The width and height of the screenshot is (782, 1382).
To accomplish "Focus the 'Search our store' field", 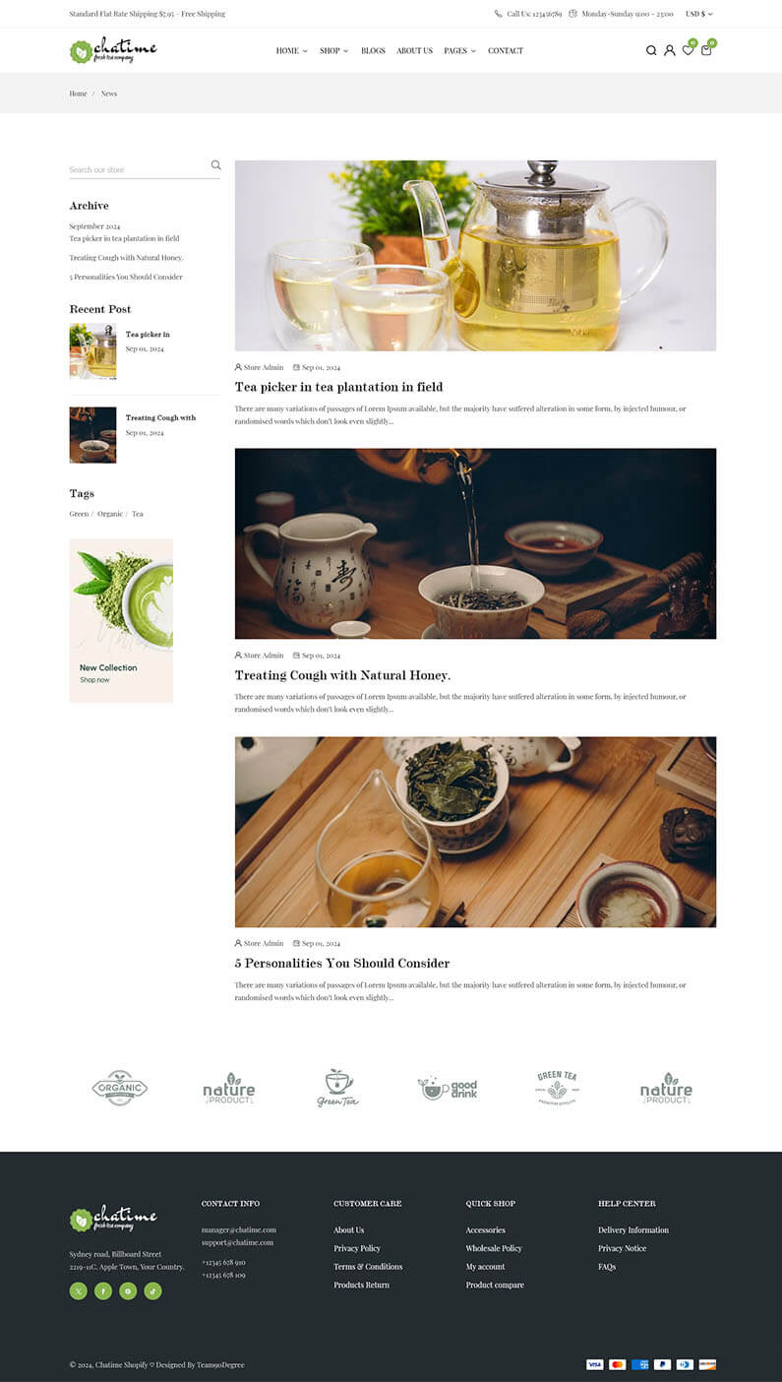I will tap(138, 169).
